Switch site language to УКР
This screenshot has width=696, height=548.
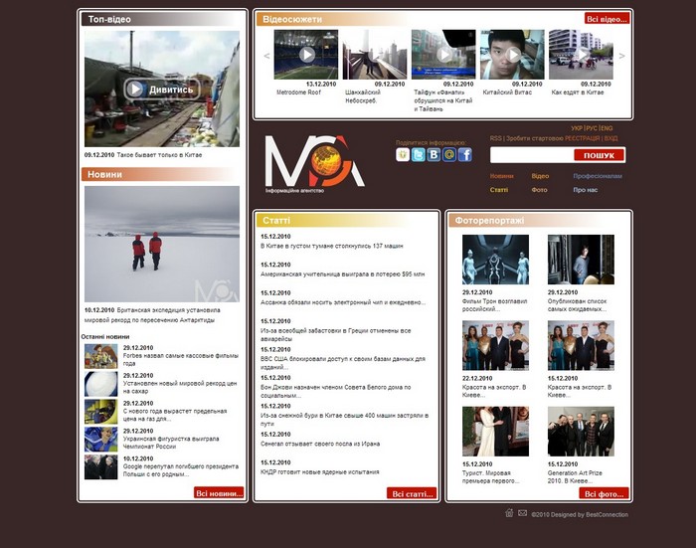tap(577, 128)
